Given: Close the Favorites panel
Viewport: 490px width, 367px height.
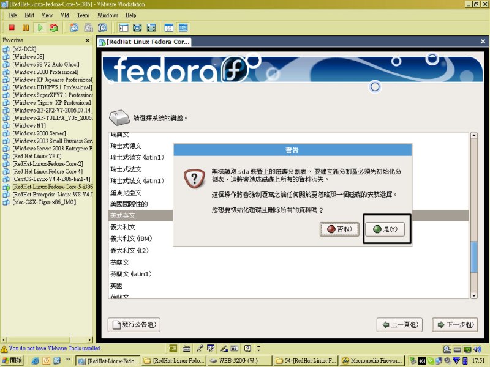Looking at the screenshot, I should tap(88, 40).
